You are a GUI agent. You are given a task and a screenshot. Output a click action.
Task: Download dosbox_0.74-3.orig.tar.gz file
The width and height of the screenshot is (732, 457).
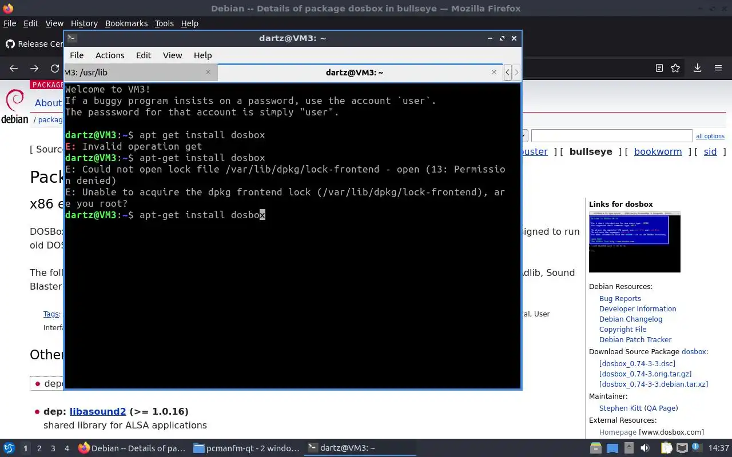click(645, 374)
